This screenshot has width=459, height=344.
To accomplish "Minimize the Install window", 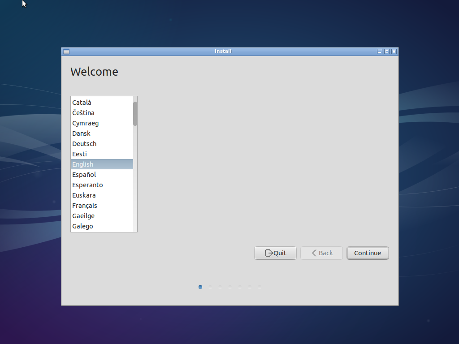I will coord(380,52).
